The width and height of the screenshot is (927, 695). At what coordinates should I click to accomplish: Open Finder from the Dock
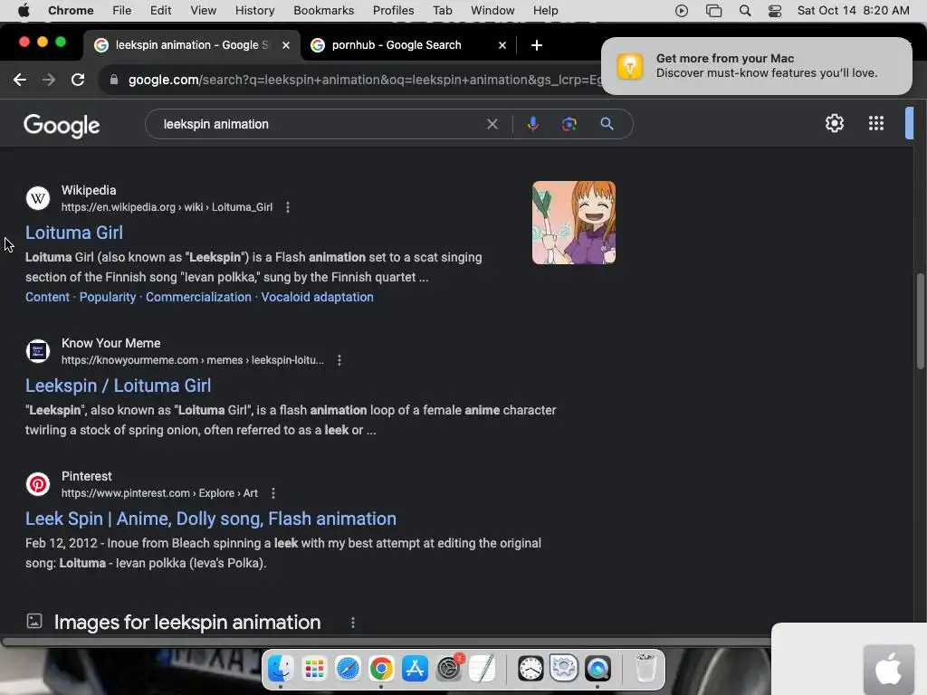coord(281,669)
